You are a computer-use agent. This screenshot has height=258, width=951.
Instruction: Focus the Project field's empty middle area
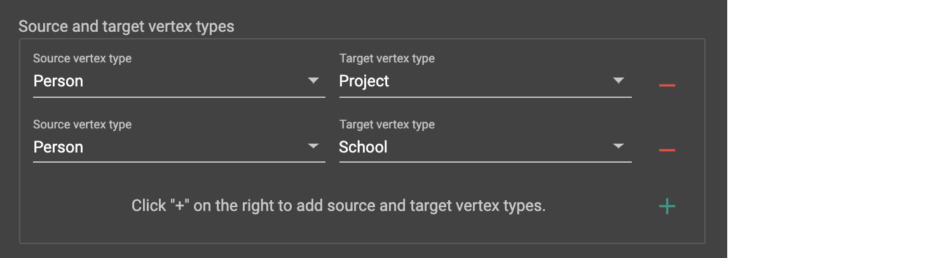[496, 81]
